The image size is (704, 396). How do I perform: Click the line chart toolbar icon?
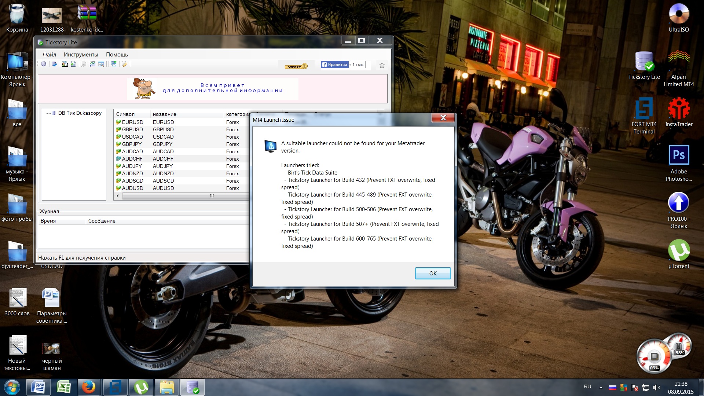point(92,64)
